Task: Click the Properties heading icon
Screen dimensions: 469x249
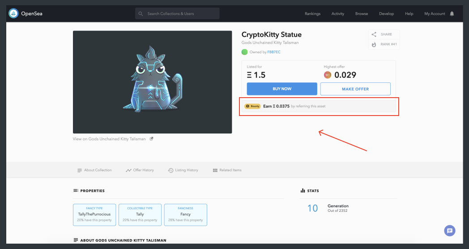Action: coord(76,191)
